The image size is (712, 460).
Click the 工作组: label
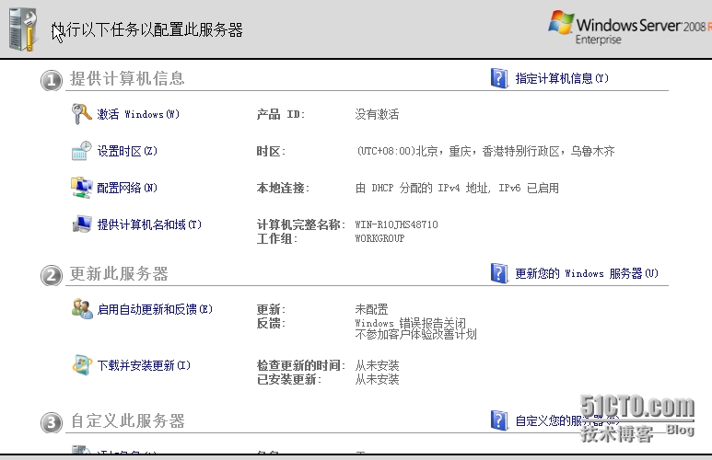click(277, 238)
